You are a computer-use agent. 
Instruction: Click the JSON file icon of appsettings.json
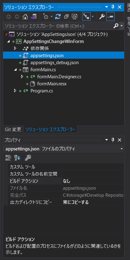25,56
